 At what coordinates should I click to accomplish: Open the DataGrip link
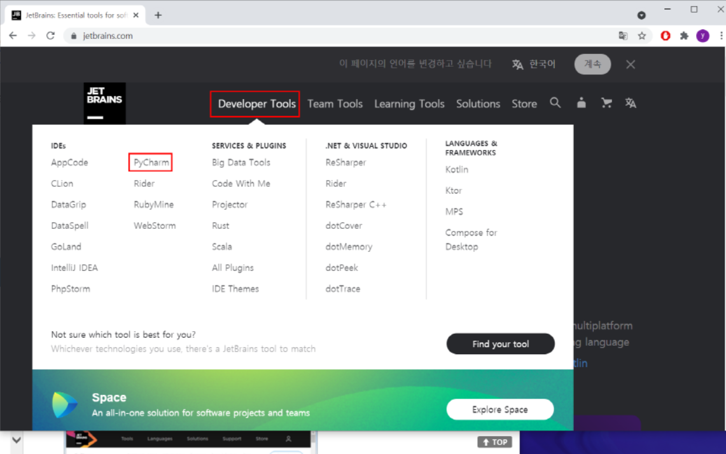click(x=69, y=205)
